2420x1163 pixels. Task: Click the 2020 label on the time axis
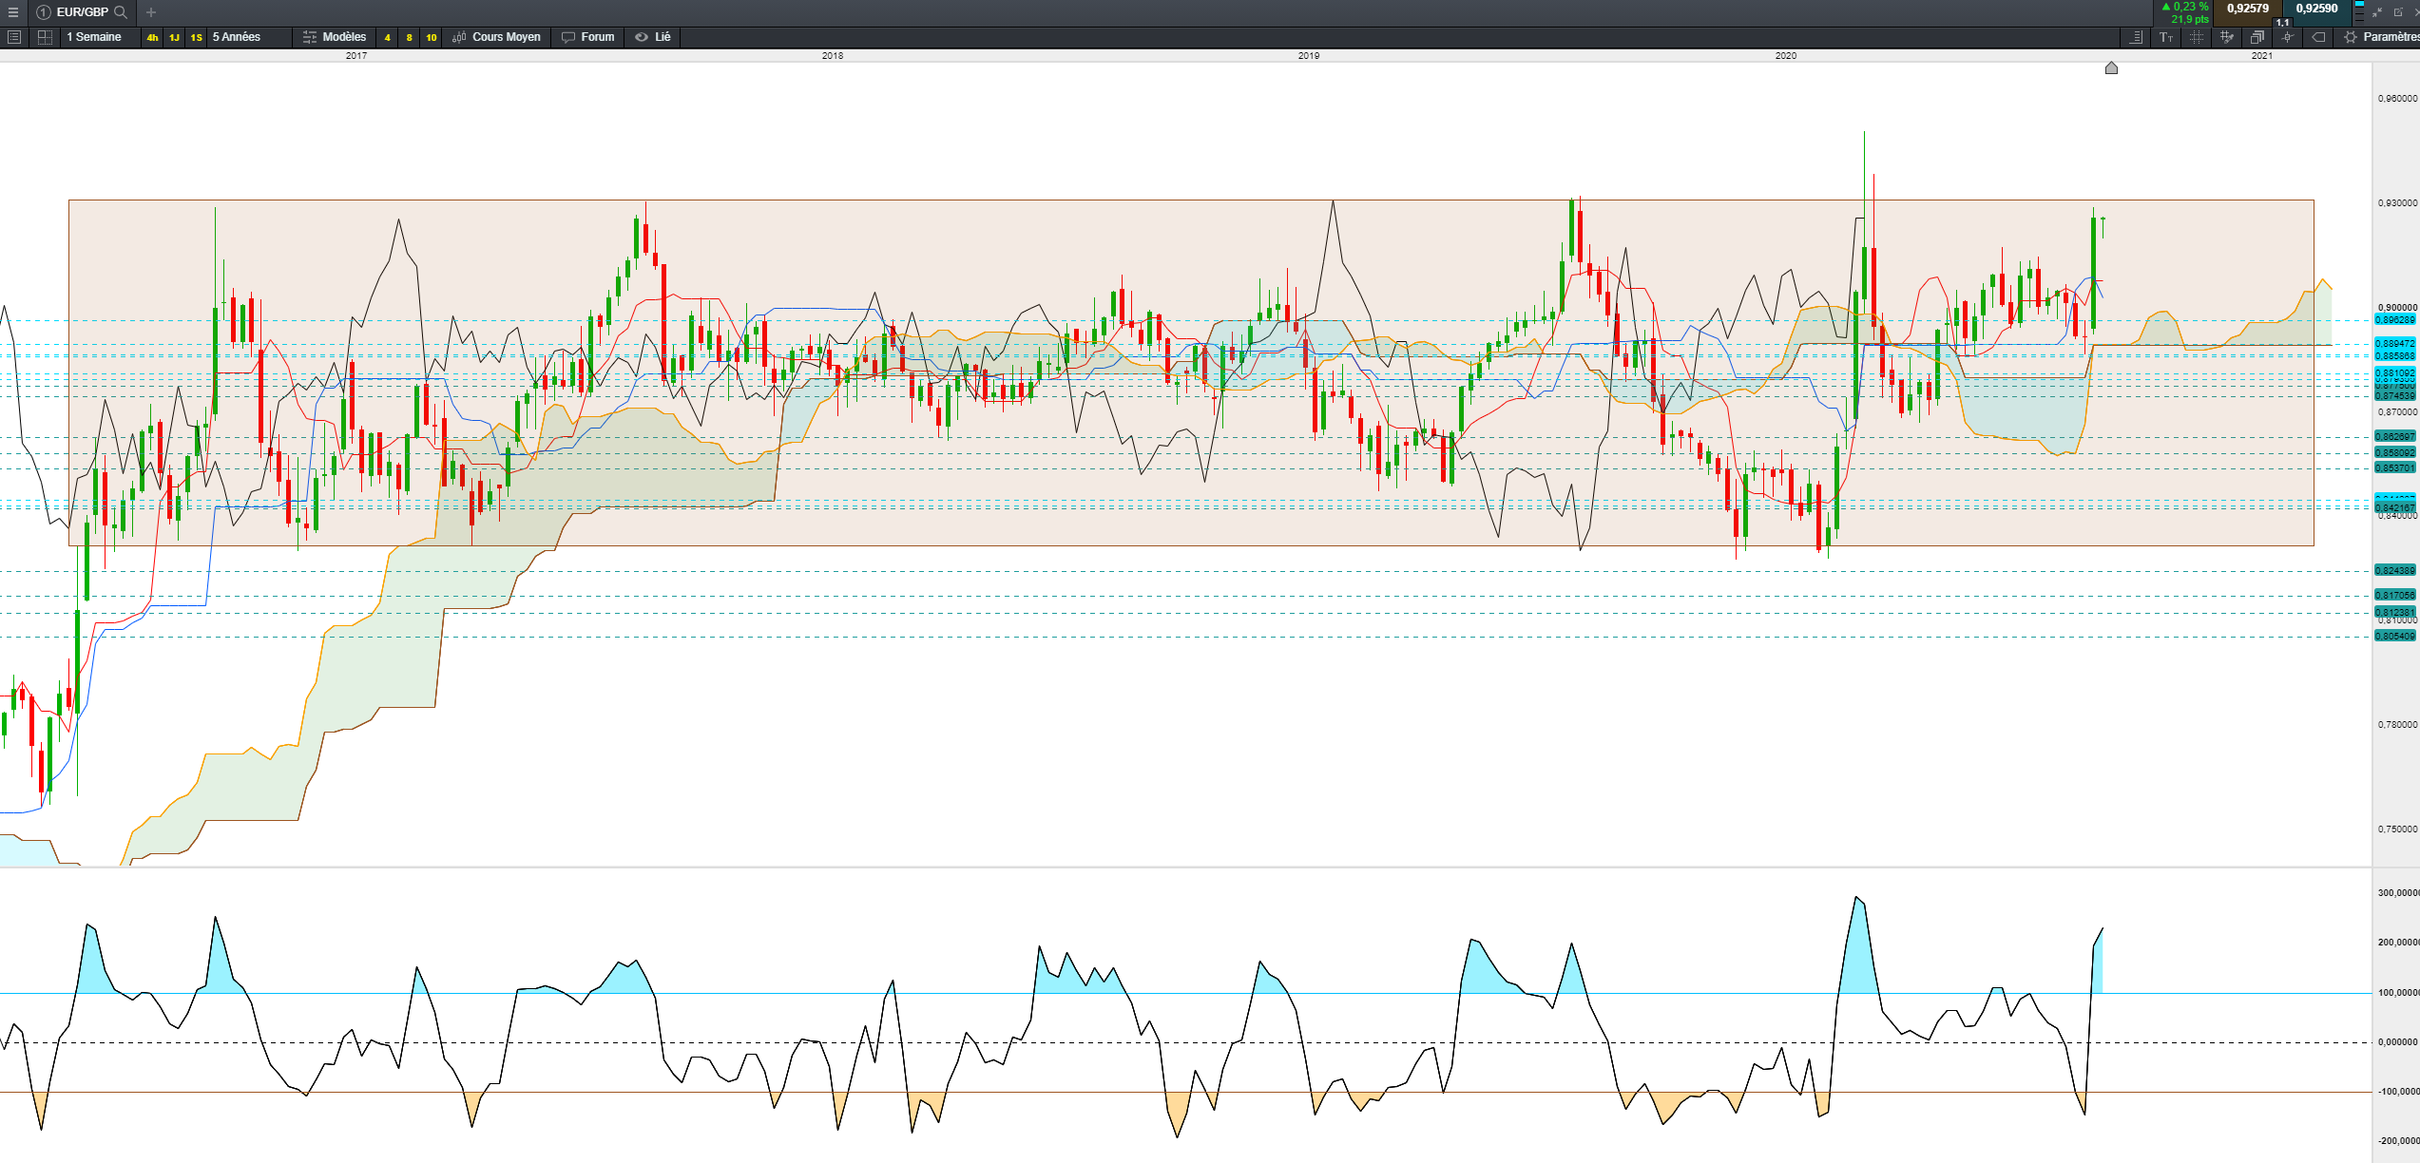[1786, 56]
